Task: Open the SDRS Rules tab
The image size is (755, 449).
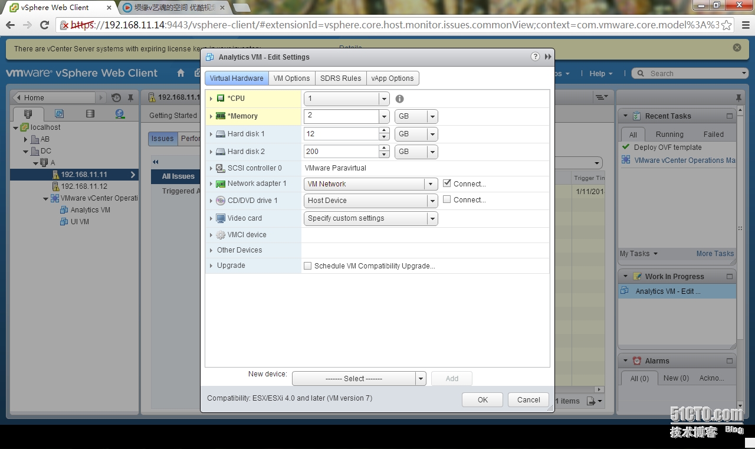Action: [x=340, y=78]
